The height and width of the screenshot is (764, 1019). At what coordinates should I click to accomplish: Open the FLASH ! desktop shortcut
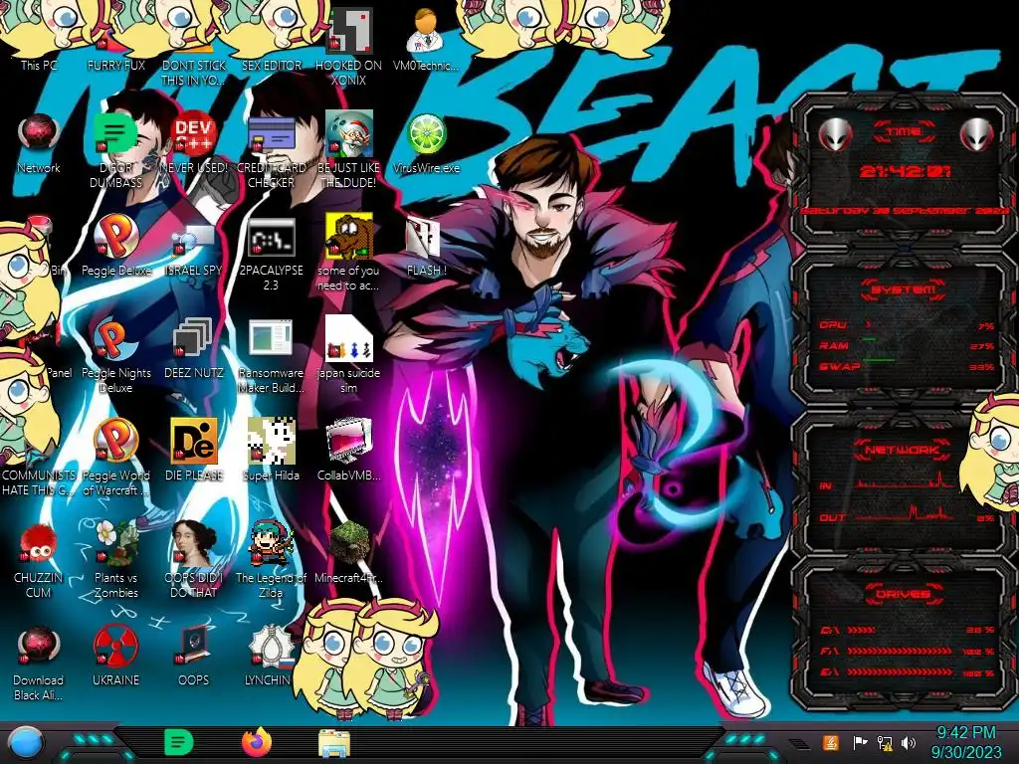pyautogui.click(x=426, y=246)
